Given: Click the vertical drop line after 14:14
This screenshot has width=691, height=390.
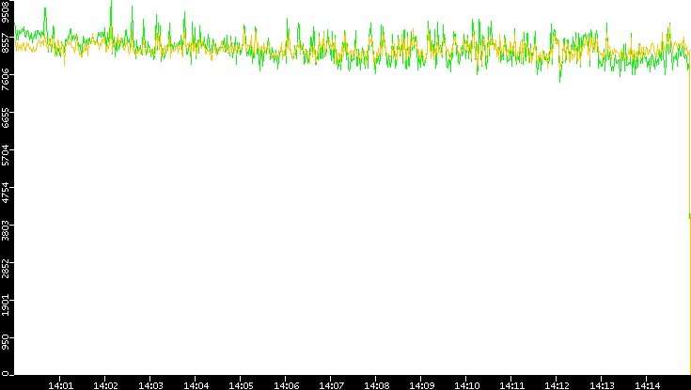Looking at the screenshot, I should (x=690, y=220).
